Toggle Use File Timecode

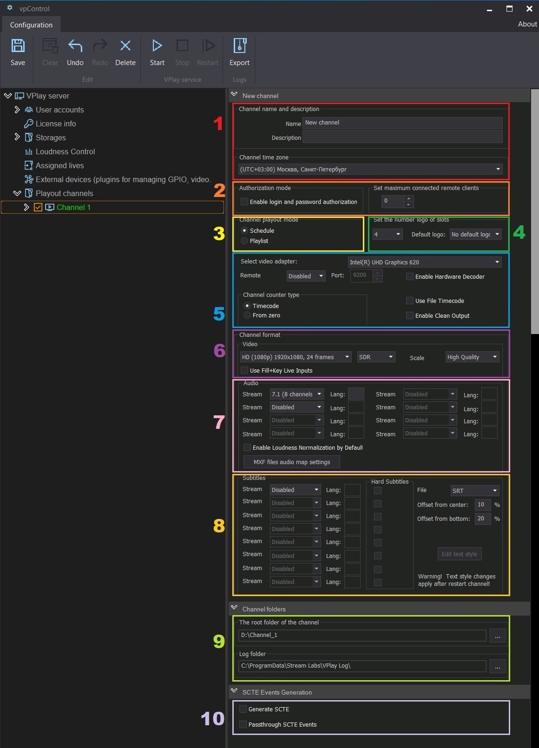coord(410,301)
